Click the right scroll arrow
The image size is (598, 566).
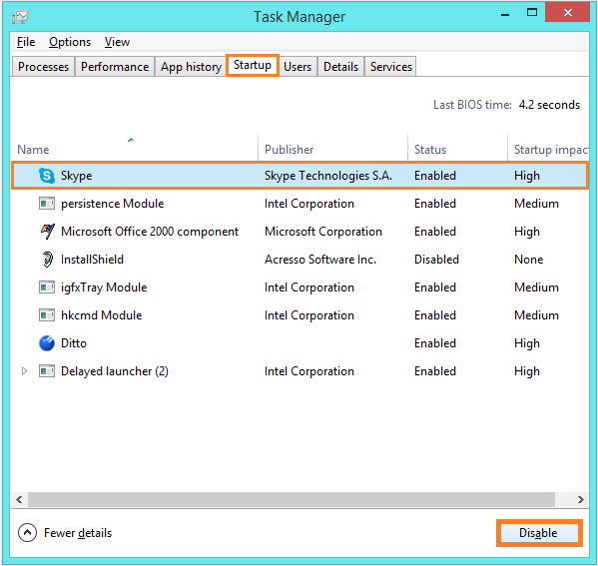click(580, 500)
